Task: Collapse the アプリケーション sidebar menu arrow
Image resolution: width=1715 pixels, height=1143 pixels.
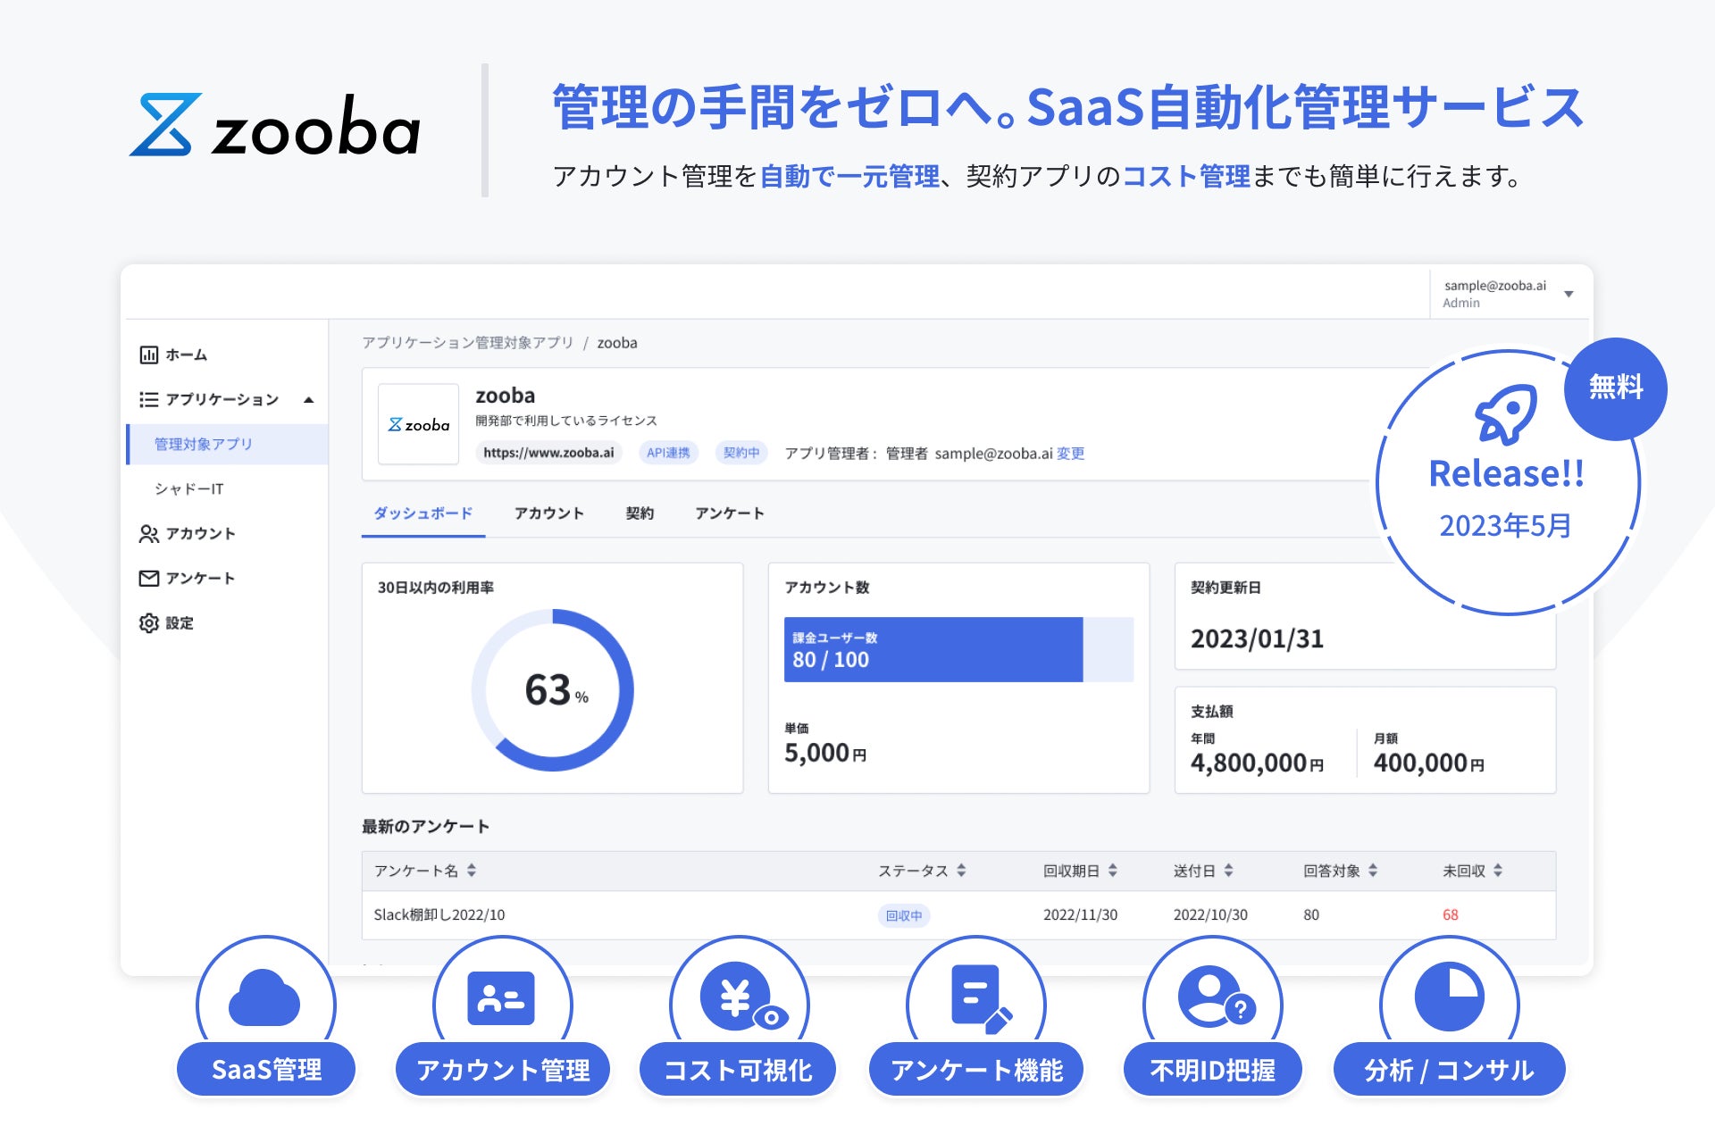Action: point(309,400)
